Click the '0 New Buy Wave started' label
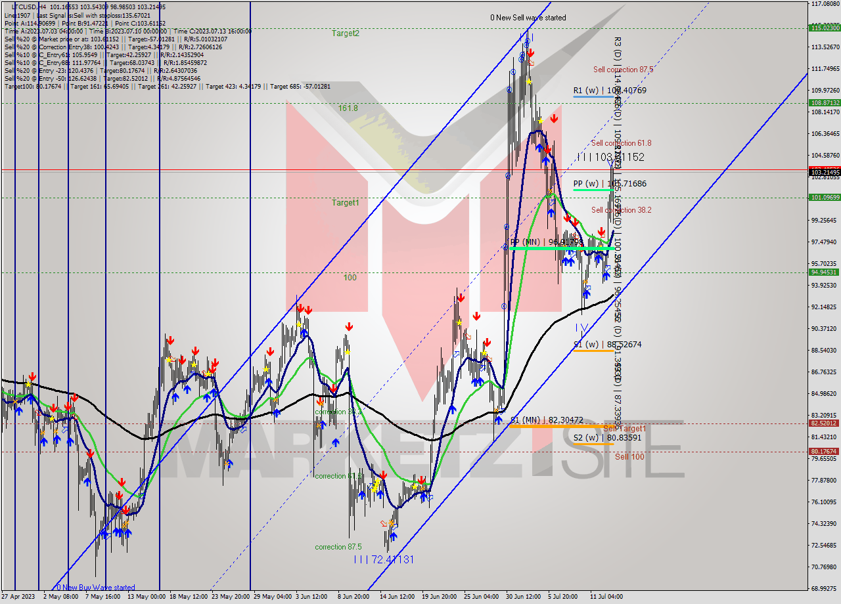841x604 pixels. [x=96, y=588]
